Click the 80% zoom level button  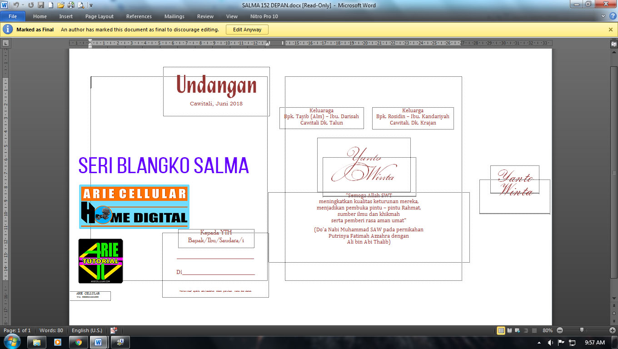548,330
